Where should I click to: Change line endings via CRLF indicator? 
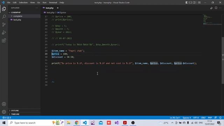point(203,118)
